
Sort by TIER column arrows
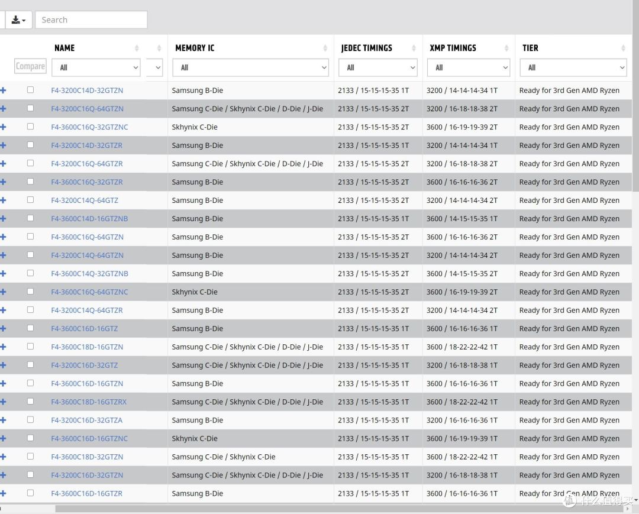[623, 48]
